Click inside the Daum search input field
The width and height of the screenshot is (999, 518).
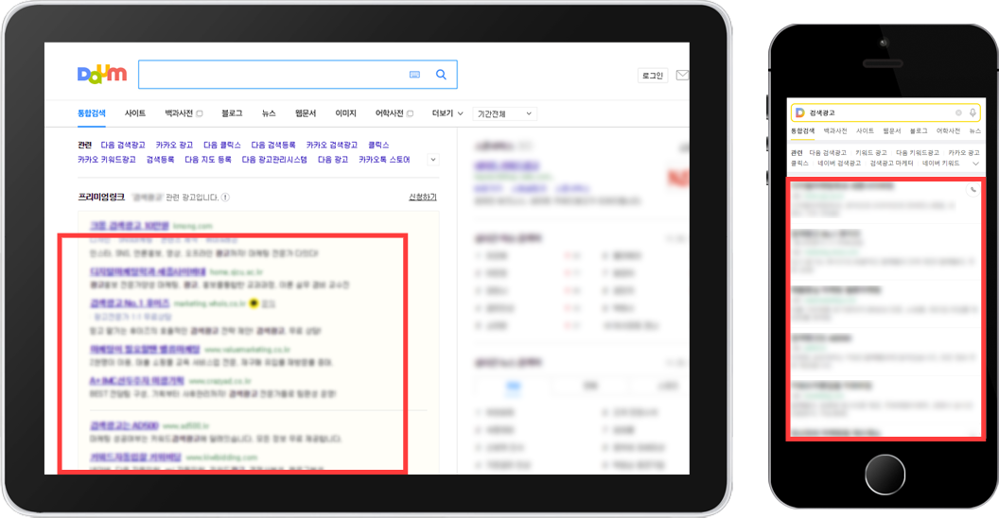(x=270, y=75)
